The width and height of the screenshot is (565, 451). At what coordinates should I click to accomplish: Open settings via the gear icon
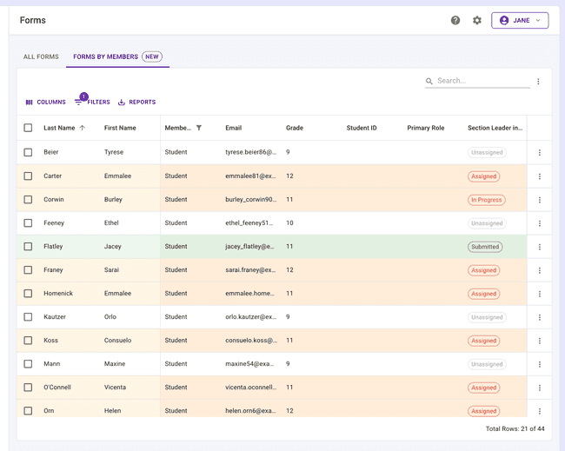(x=477, y=20)
